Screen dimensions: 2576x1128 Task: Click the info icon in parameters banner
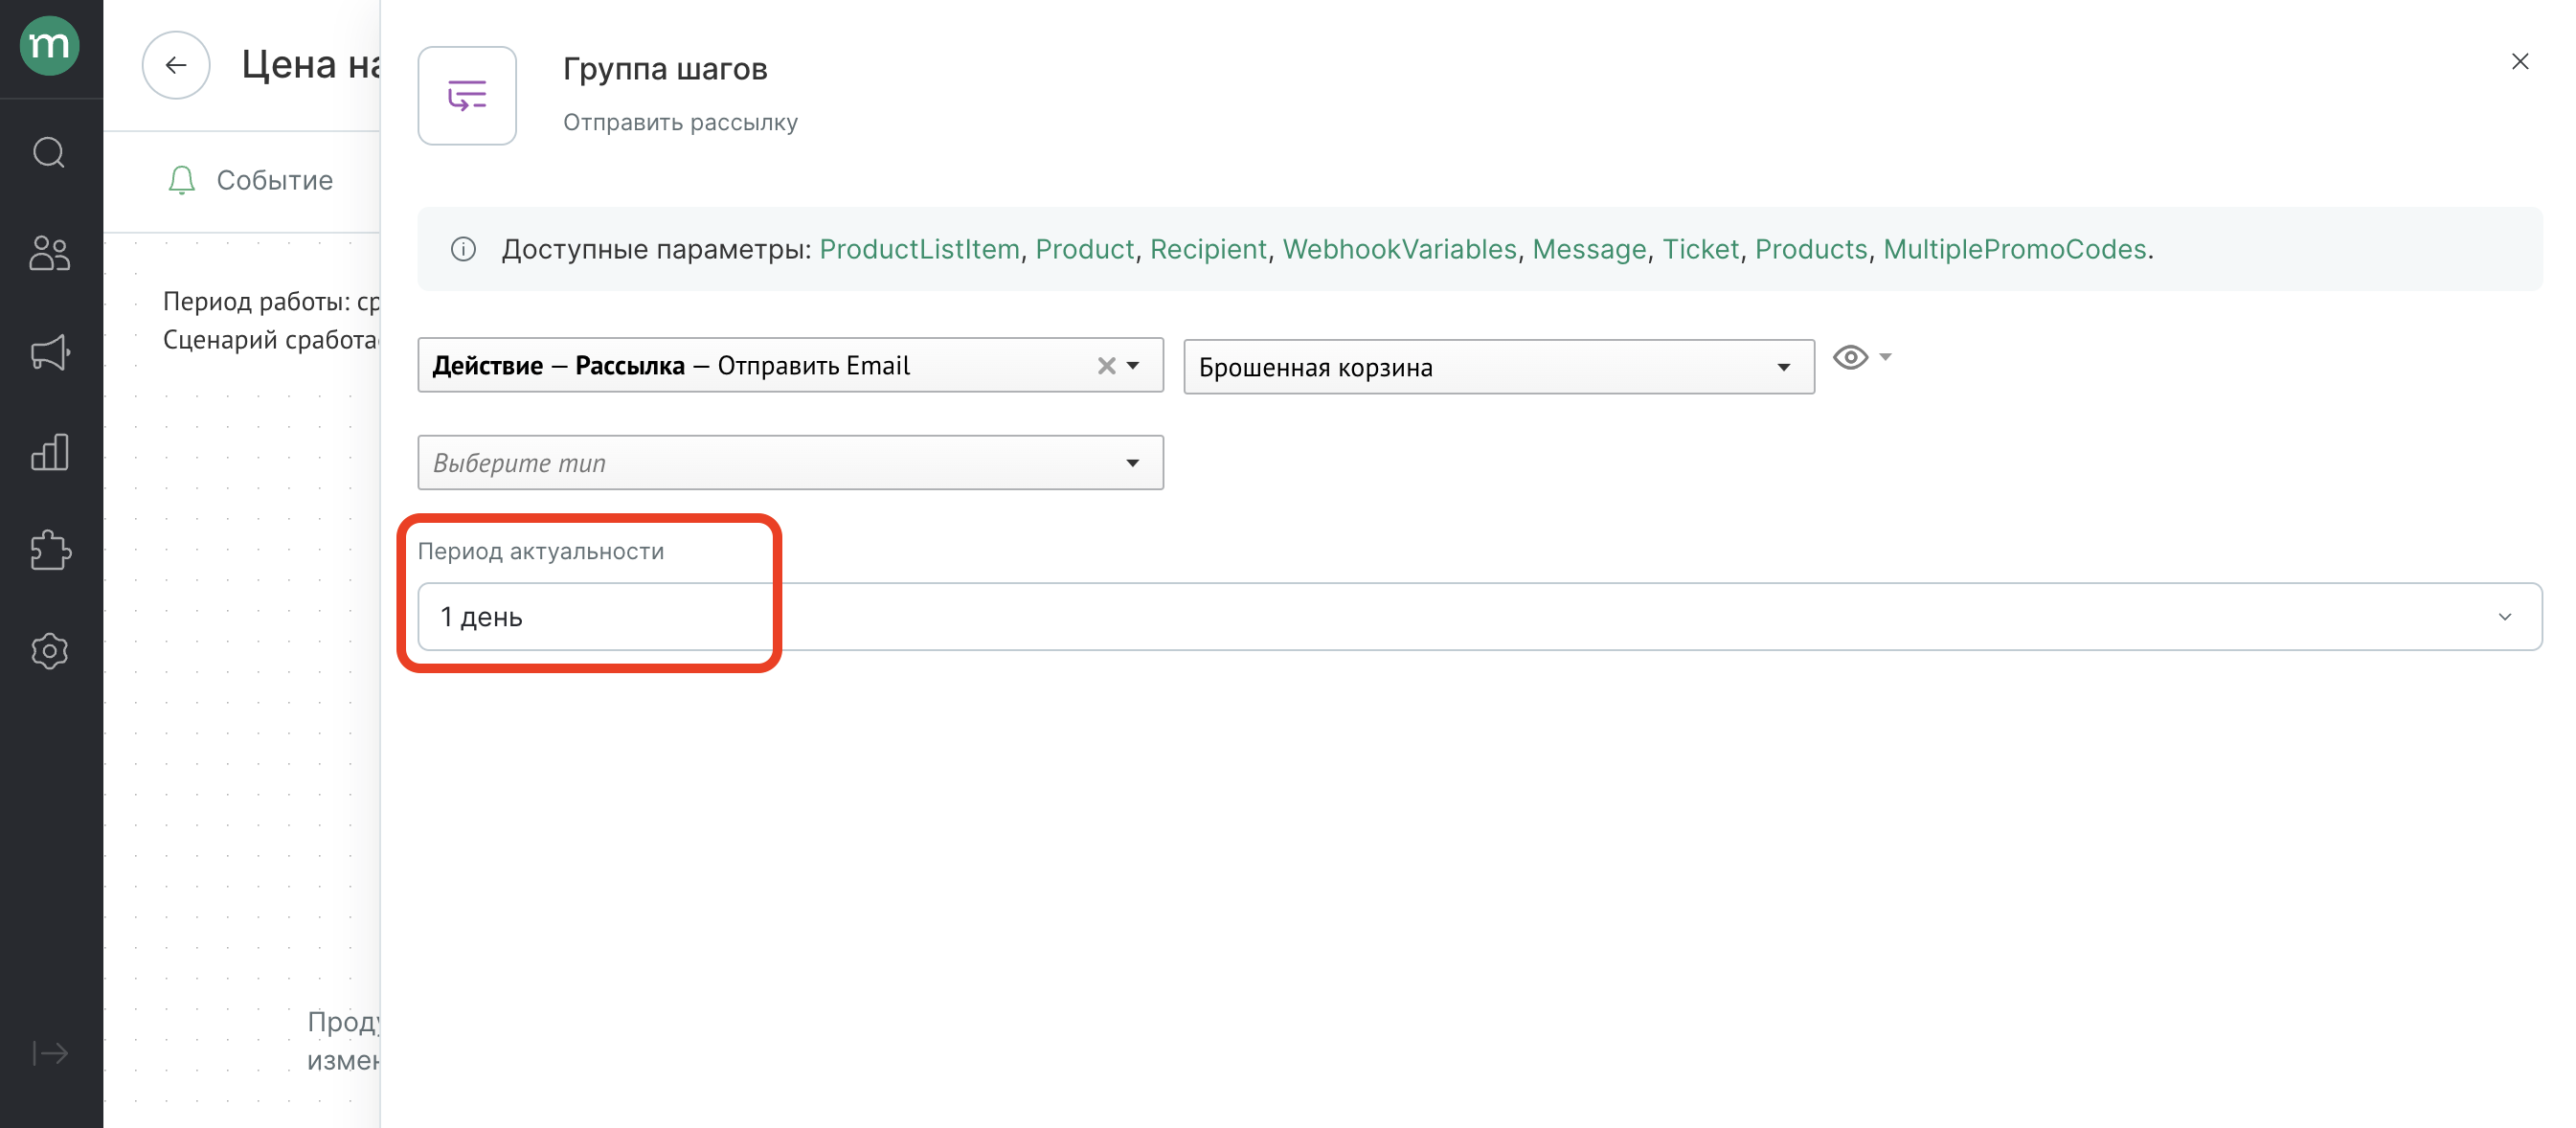(x=463, y=249)
